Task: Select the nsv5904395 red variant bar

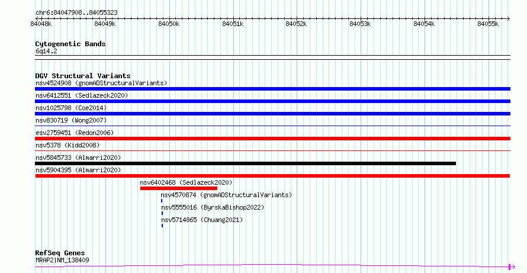Action: (x=272, y=176)
